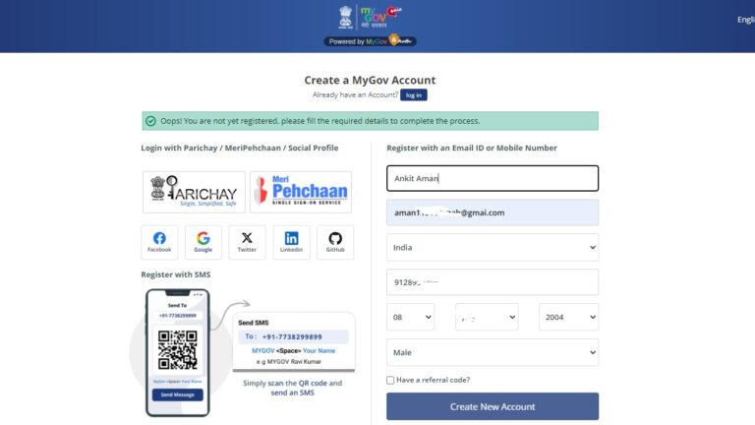Screen dimensions: 755x425
Task: Click the mobile number input field
Action: pos(492,282)
